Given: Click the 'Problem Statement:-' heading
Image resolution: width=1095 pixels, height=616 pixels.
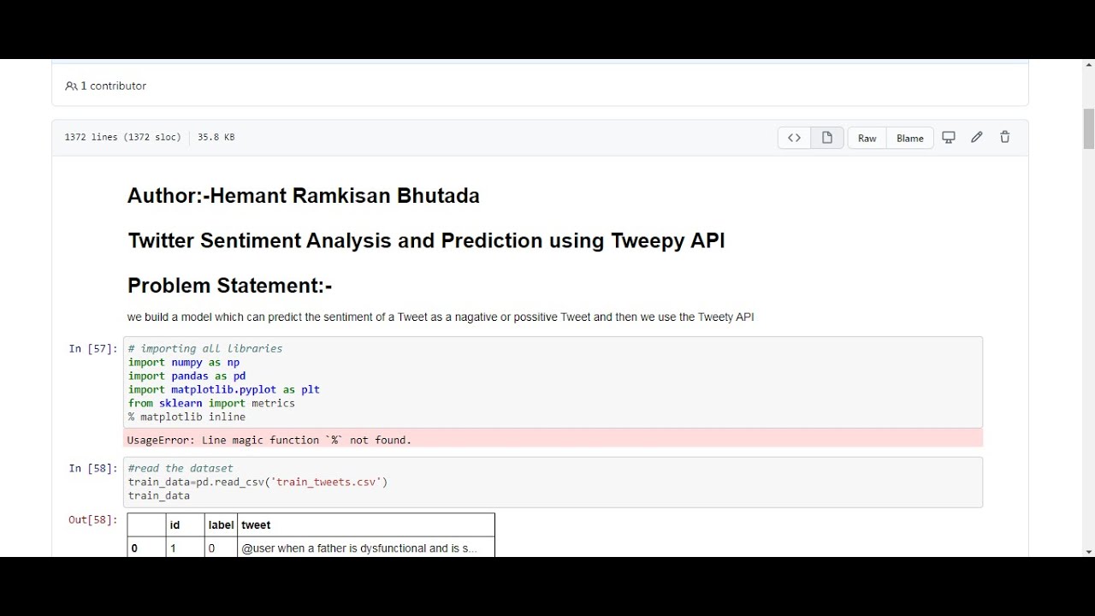Looking at the screenshot, I should click(229, 286).
